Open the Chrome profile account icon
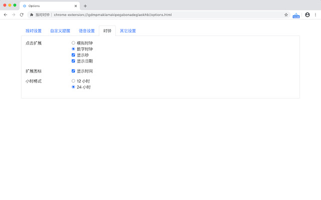This screenshot has width=321, height=200. (307, 15)
